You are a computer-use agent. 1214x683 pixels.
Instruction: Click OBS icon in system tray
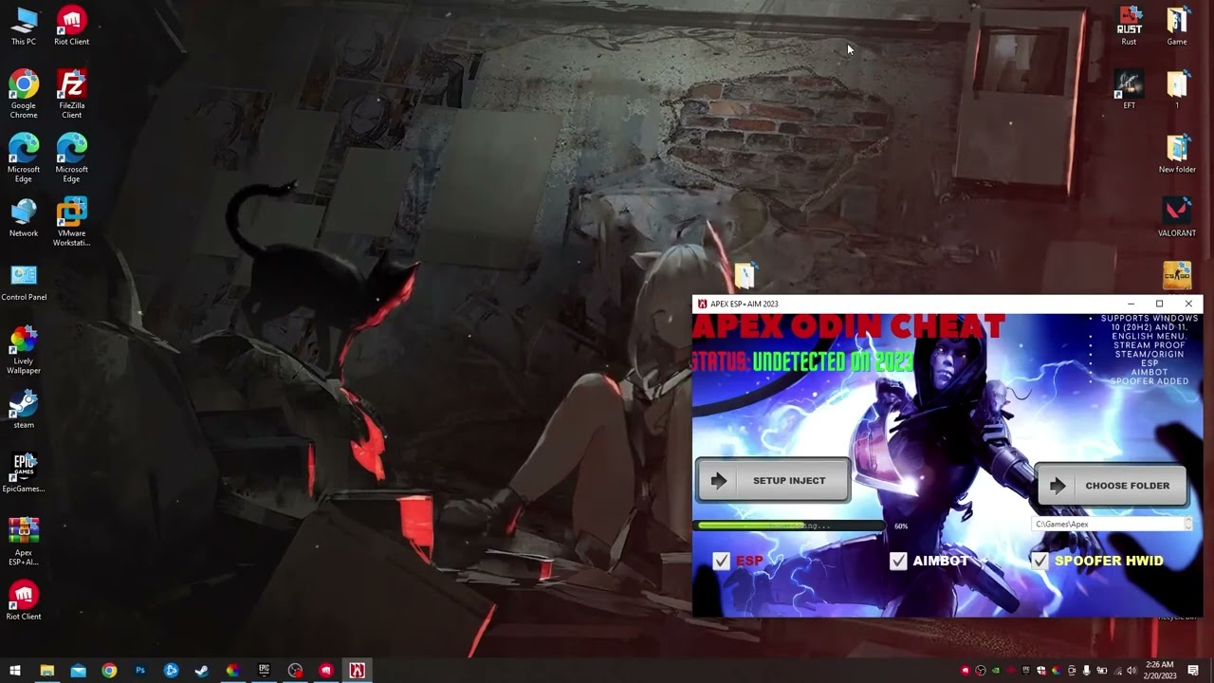point(981,671)
